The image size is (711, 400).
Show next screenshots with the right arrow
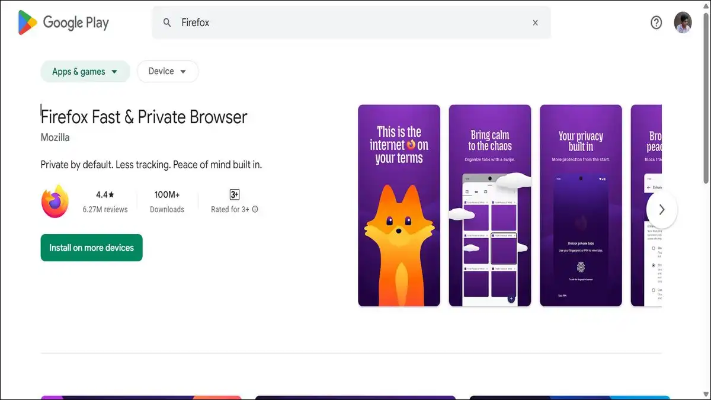click(662, 210)
